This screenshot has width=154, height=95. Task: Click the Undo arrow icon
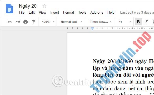[x=10, y=22]
